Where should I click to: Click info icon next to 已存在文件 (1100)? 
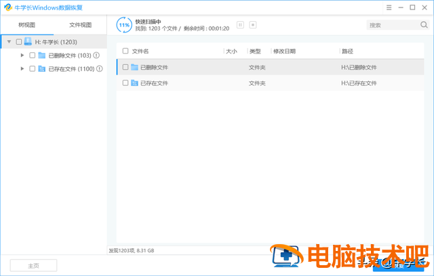[x=100, y=68]
